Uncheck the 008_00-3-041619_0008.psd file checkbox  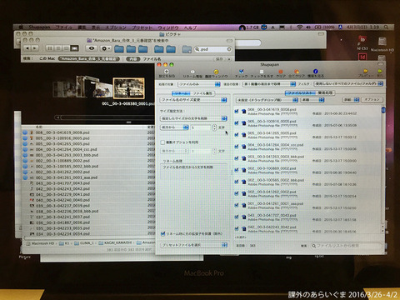(237, 111)
